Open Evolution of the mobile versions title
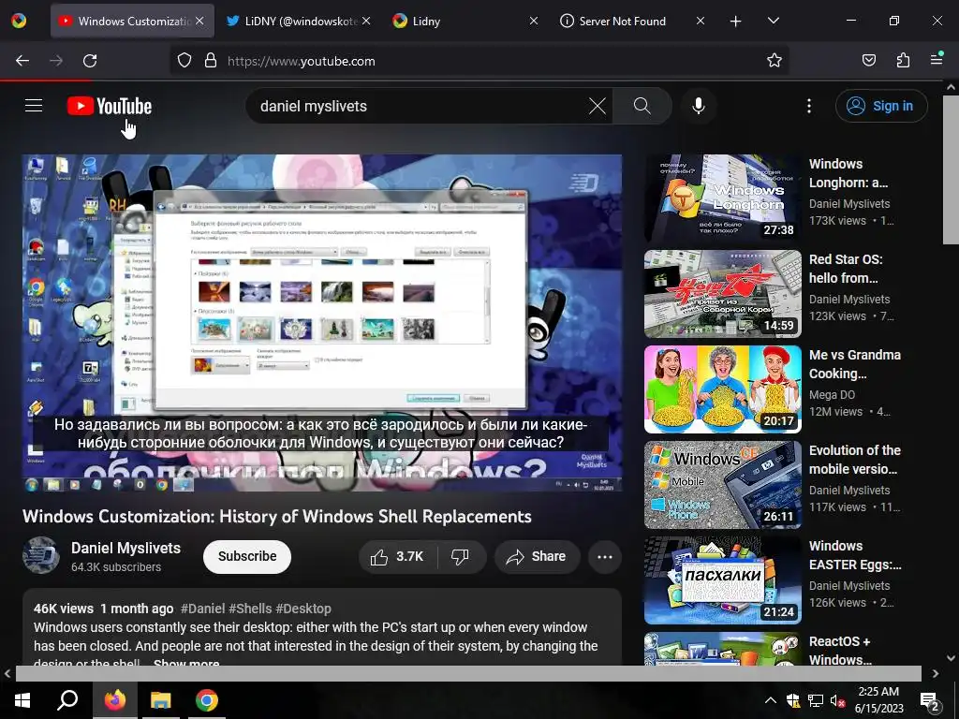The width and height of the screenshot is (959, 719). click(x=854, y=460)
